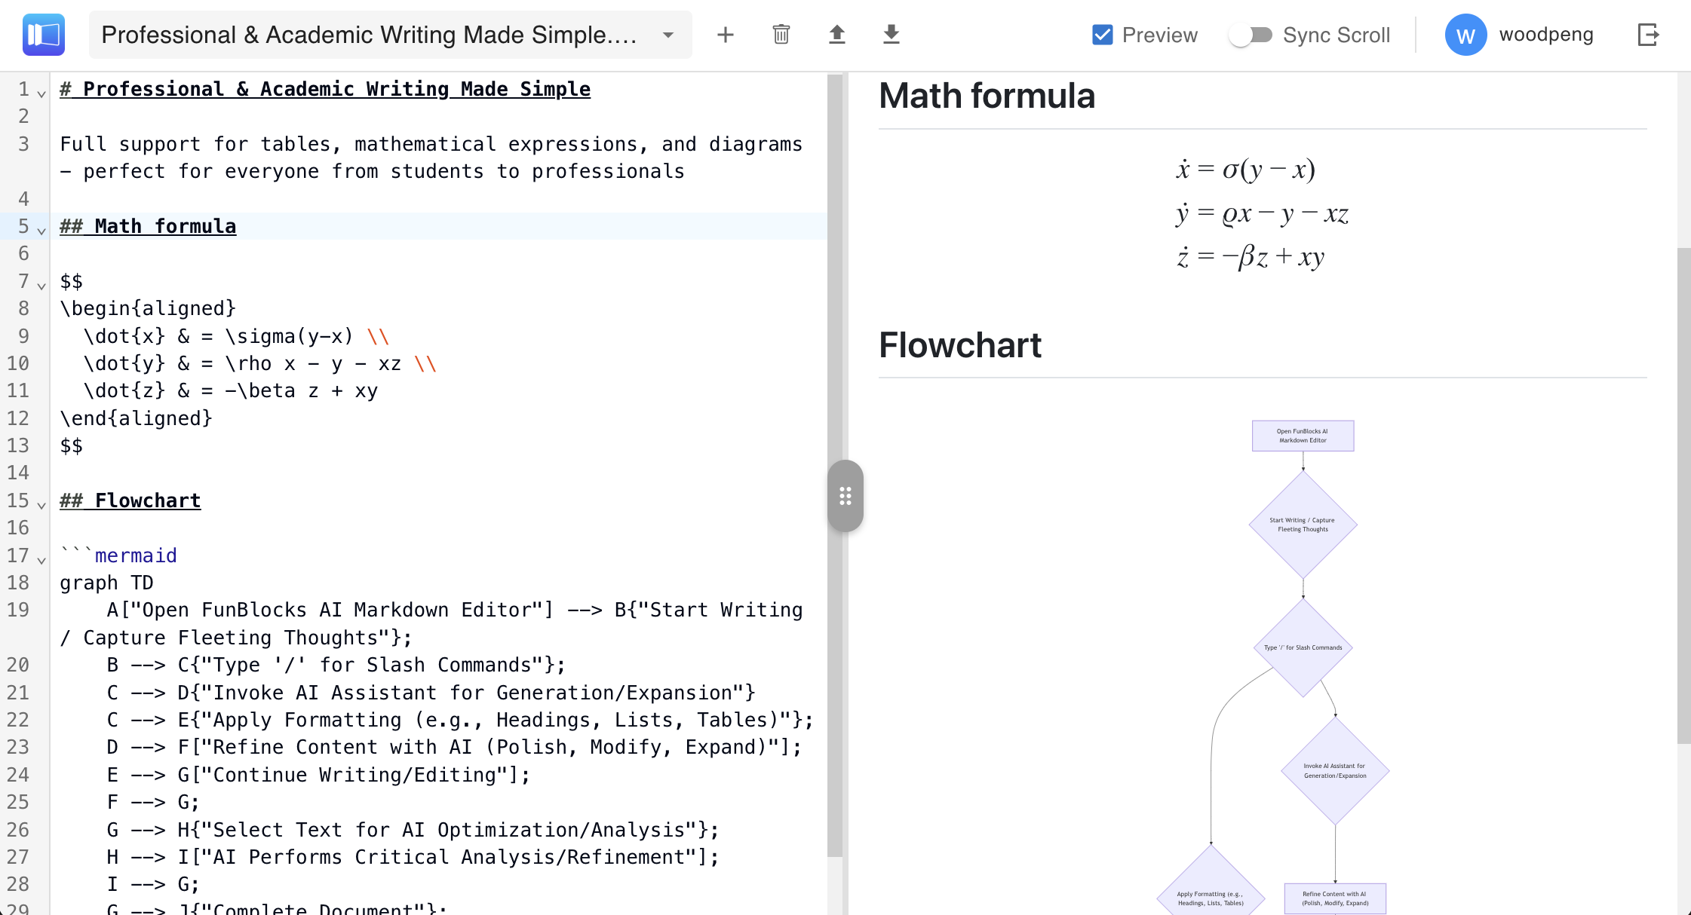Screen dimensions: 1691x915
Task: Uncheck the Preview checkbox
Action: tap(1102, 35)
